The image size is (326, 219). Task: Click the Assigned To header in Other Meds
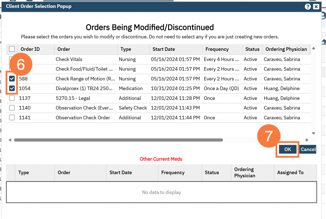pos(290,173)
